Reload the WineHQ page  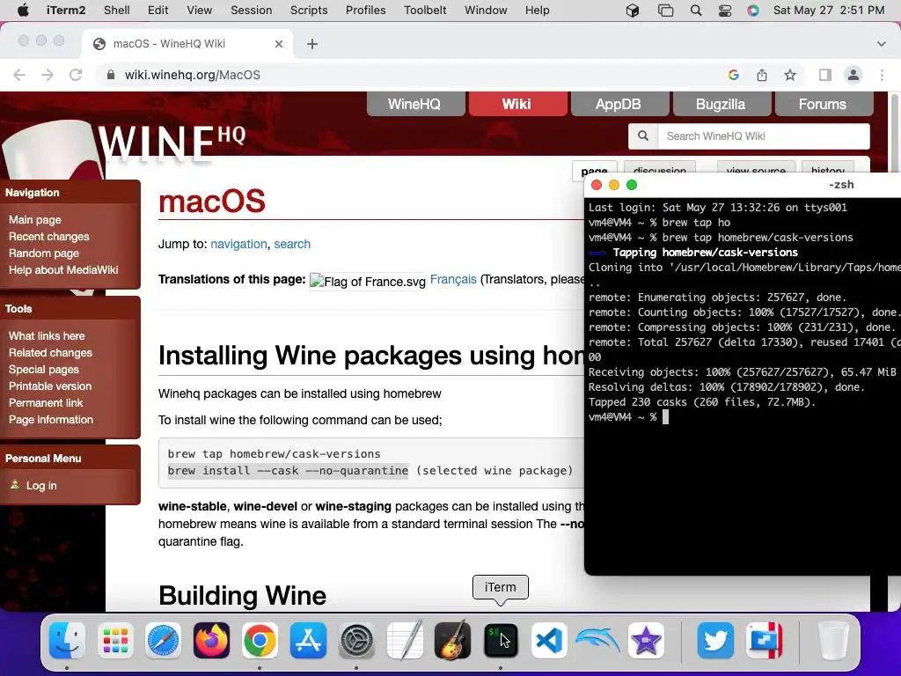(x=76, y=75)
